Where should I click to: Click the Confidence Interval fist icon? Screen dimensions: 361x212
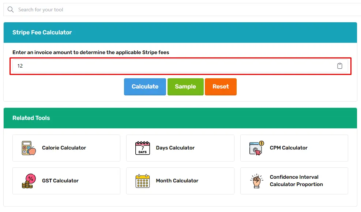256,181
